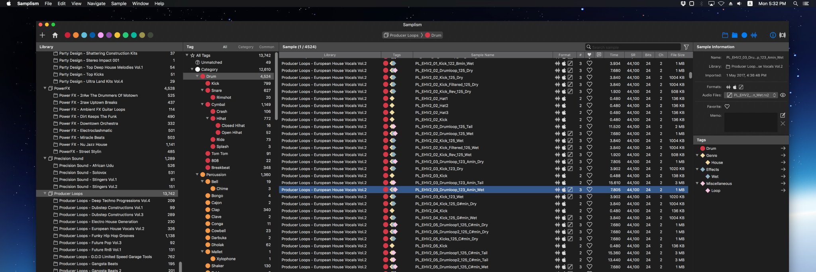The width and height of the screenshot is (816, 272).
Task: Go to House tag arrow in Tags panel
Action: [x=783, y=162]
